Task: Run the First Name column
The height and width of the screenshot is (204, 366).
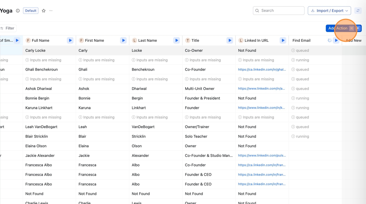Action: tap(123, 40)
